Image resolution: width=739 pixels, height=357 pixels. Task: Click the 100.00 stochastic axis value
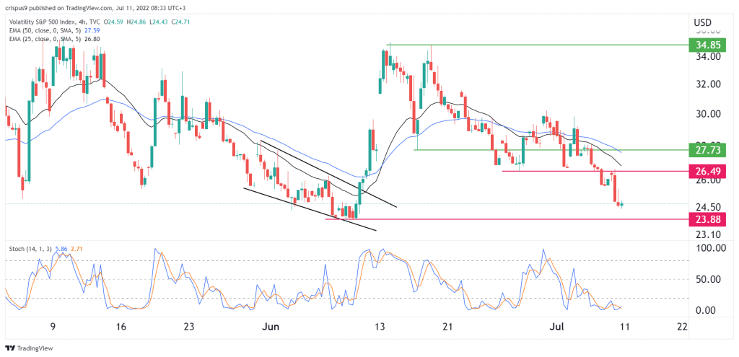(x=711, y=248)
